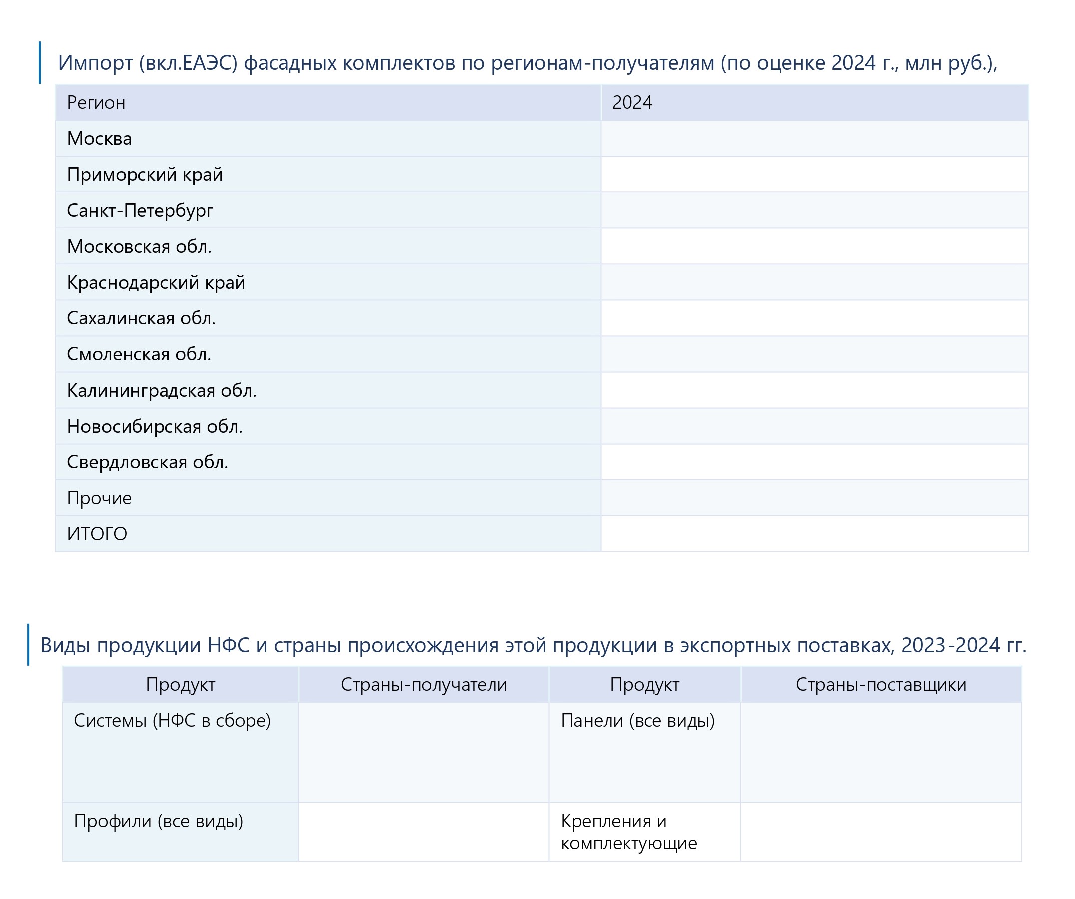Click the 'Виды продукции НФС' heading
The width and height of the screenshot is (1075, 899).
point(534,645)
